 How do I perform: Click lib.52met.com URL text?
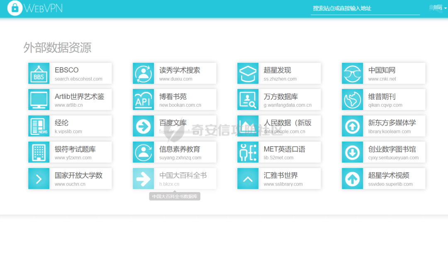(x=278, y=158)
